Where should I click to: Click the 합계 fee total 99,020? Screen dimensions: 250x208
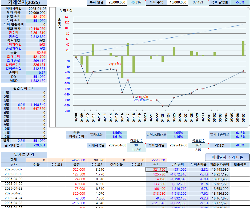pos(96,160)
